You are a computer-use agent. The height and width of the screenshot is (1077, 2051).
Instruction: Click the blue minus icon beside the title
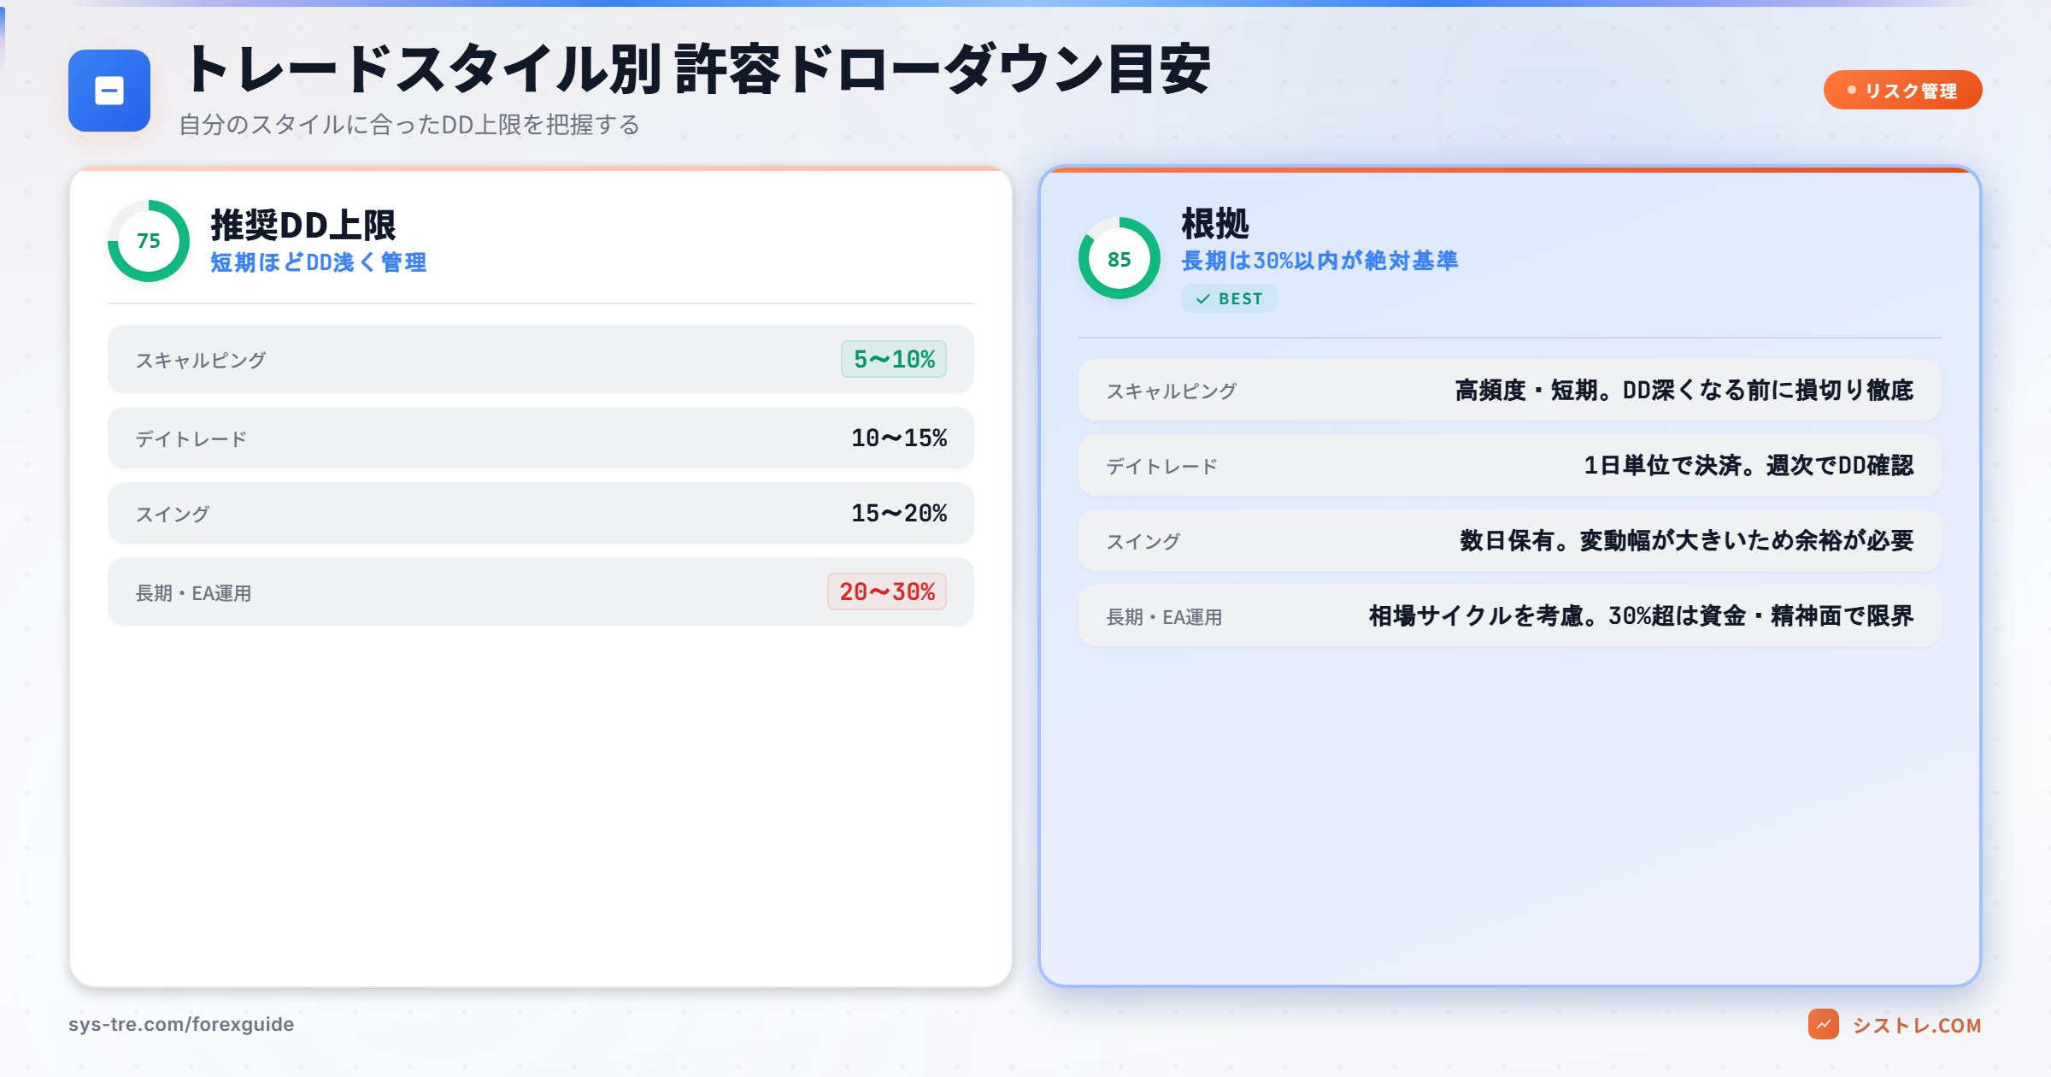click(109, 91)
